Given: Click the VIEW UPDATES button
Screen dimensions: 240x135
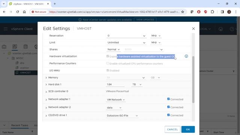Looking at the screenshot, I should pyautogui.click(x=145, y=19).
